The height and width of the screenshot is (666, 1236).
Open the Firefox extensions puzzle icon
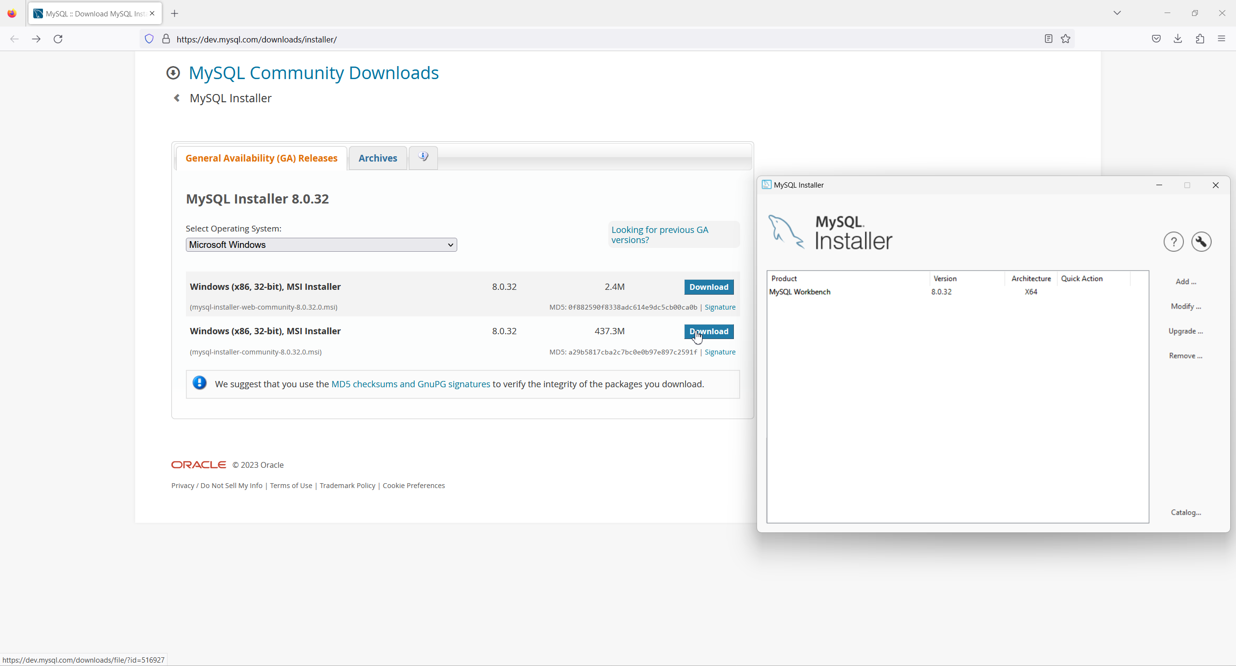(1200, 39)
